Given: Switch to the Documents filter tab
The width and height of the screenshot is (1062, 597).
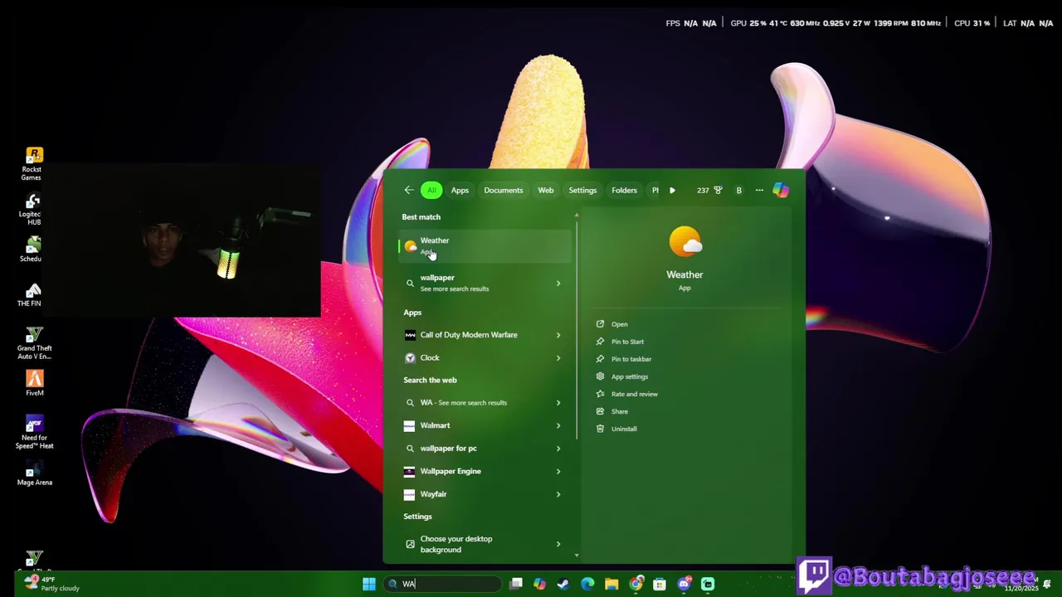Looking at the screenshot, I should 504,191.
